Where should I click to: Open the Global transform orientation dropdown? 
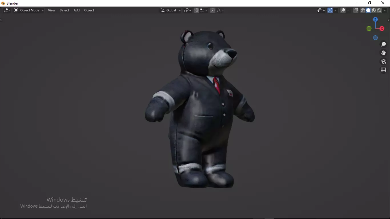click(170, 10)
